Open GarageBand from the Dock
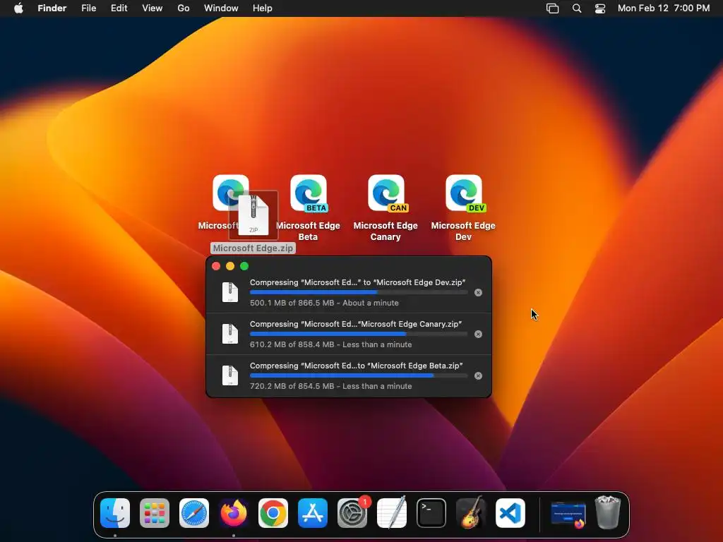The image size is (723, 542). [x=471, y=513]
